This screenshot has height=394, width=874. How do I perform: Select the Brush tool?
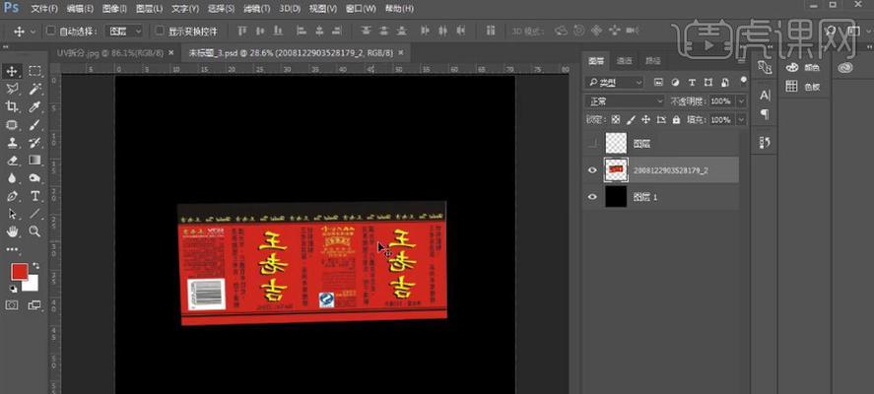(x=34, y=125)
